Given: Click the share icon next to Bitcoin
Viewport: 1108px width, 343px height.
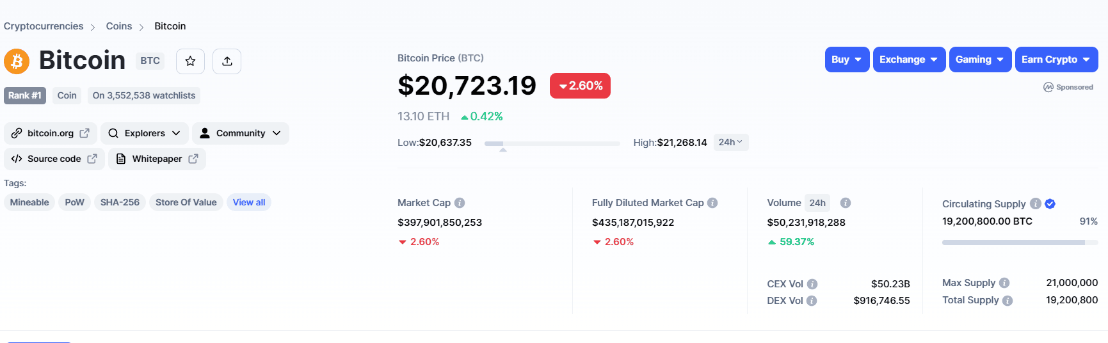Looking at the screenshot, I should click(x=227, y=61).
